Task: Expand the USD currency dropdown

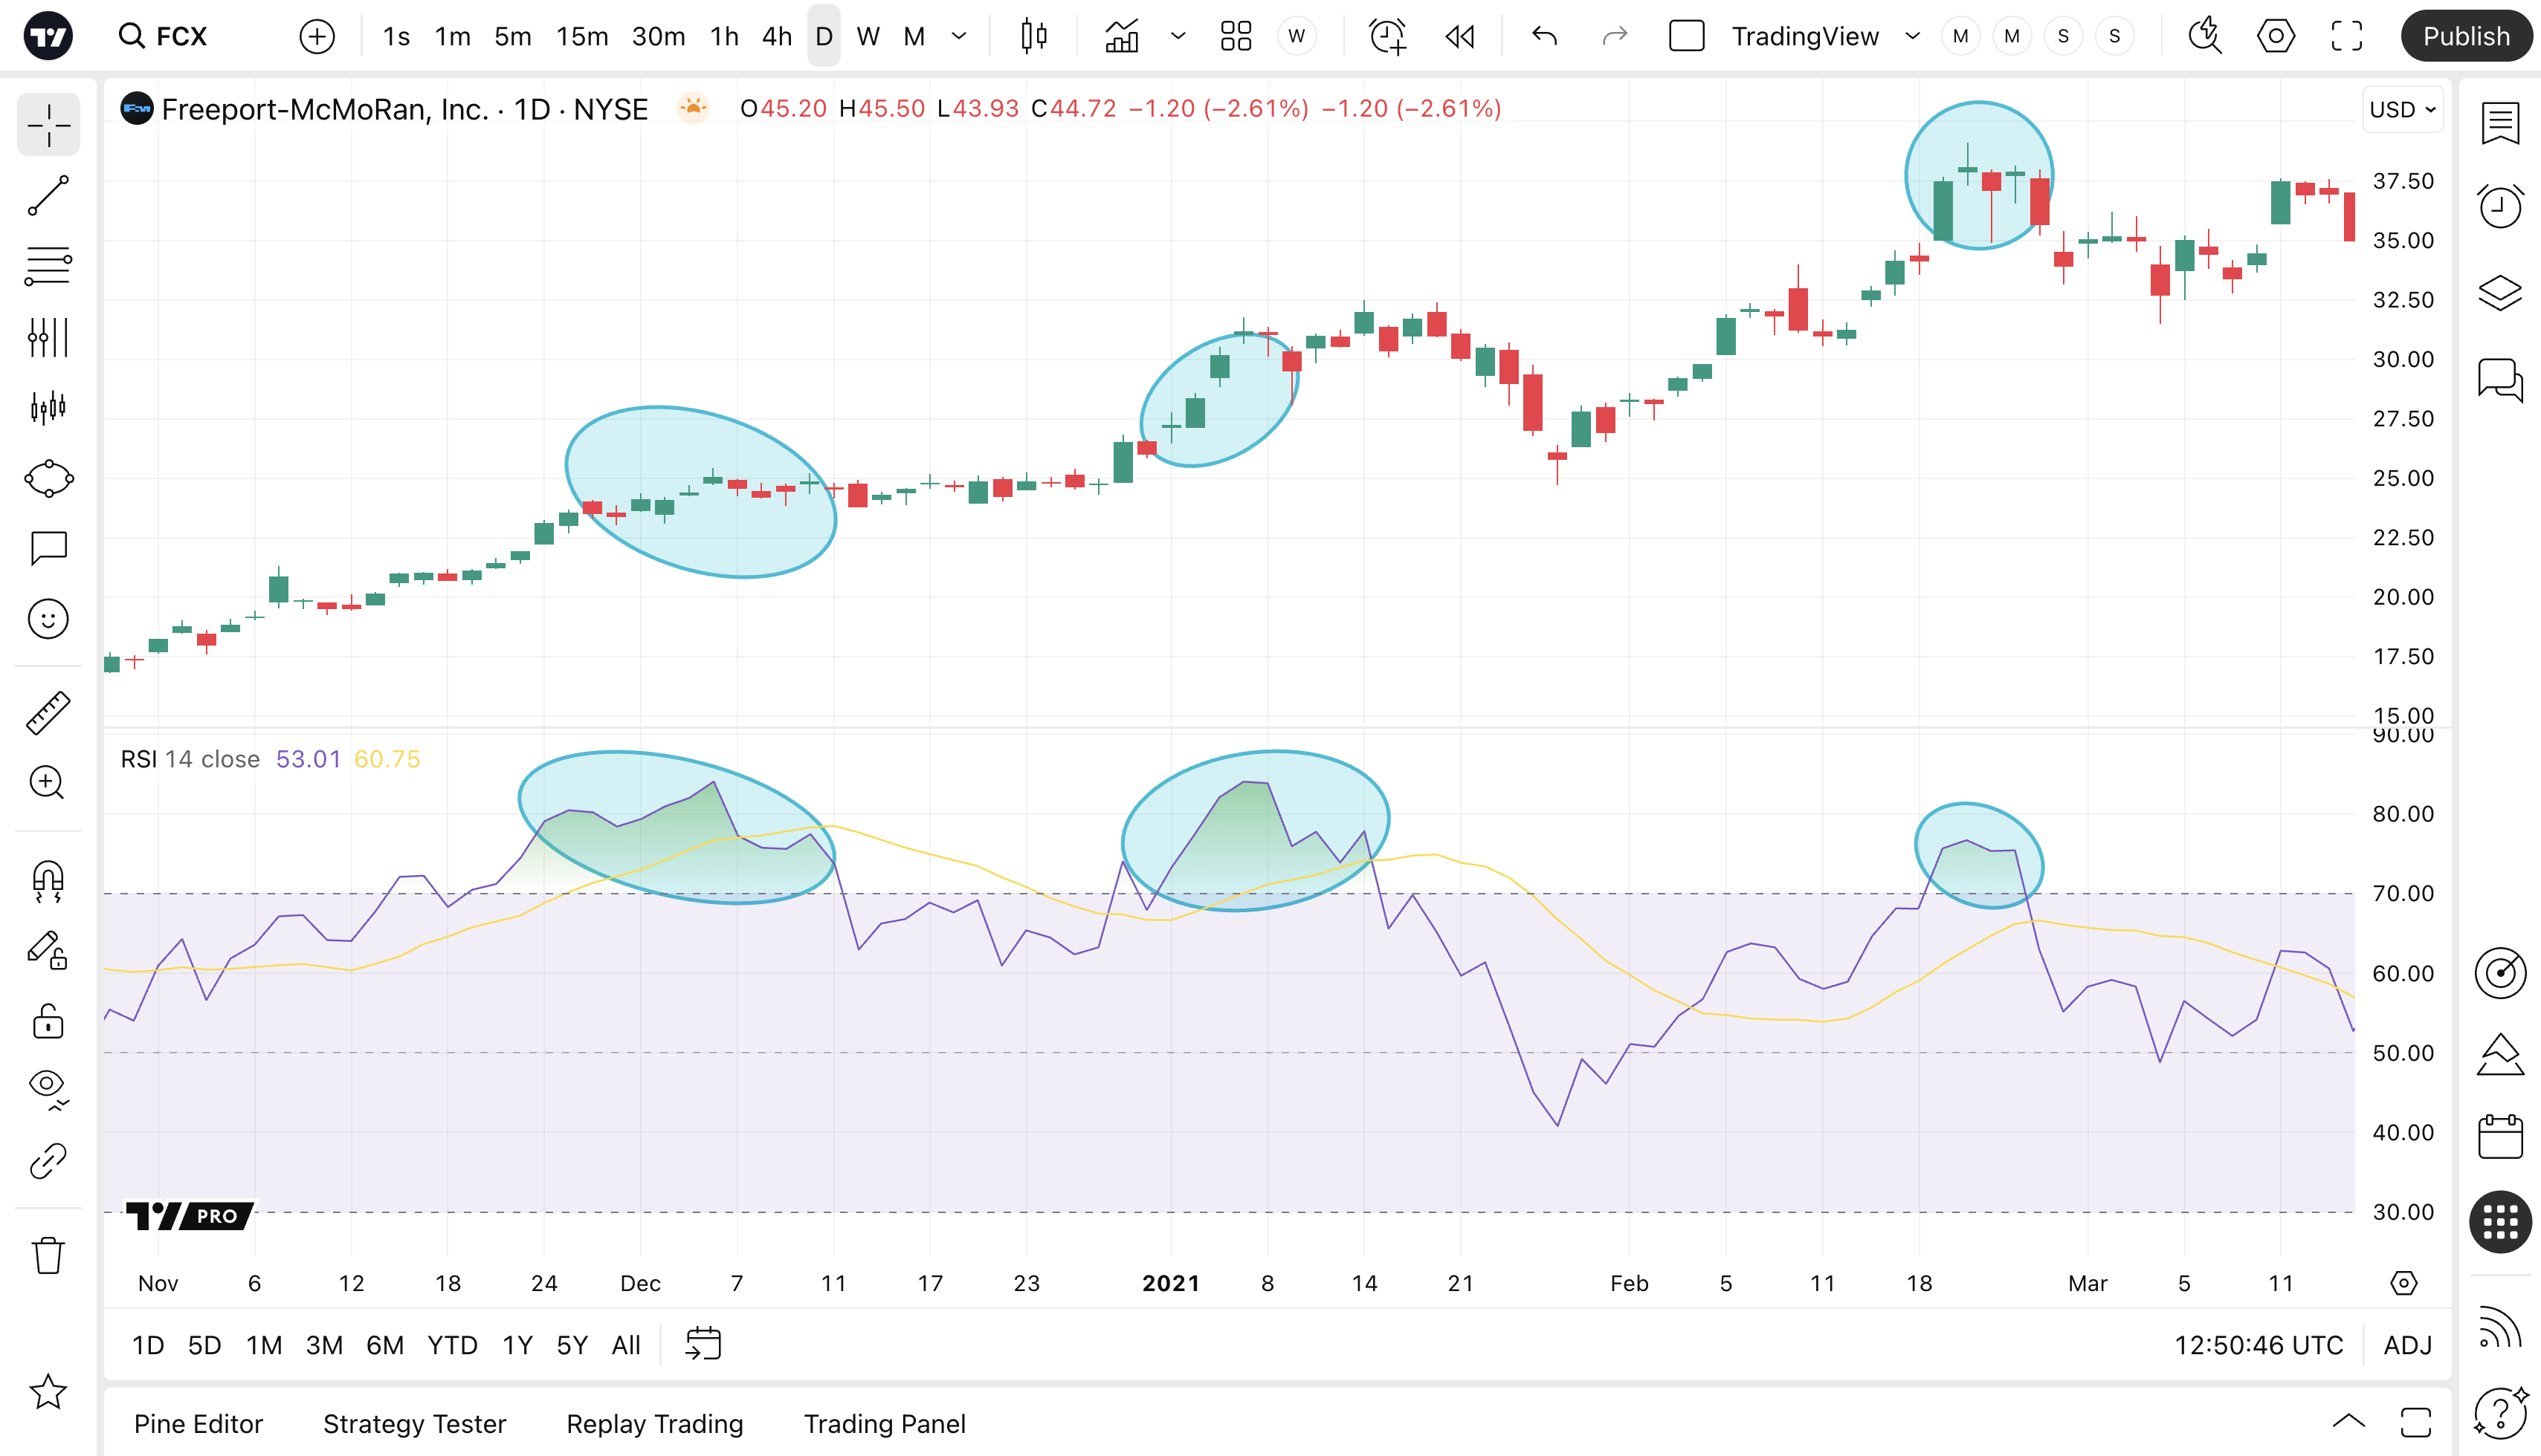Action: pyautogui.click(x=2402, y=109)
